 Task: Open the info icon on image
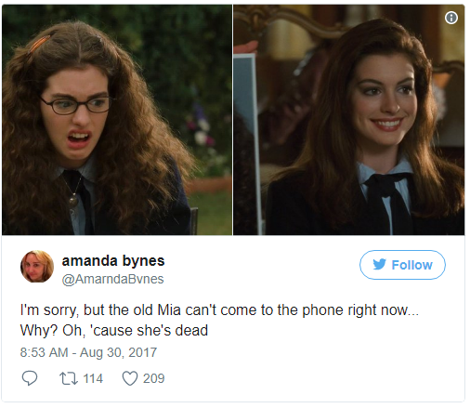click(451, 18)
